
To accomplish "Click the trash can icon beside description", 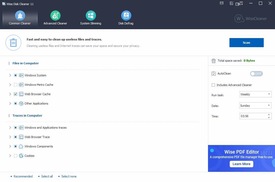I will 13,43.
